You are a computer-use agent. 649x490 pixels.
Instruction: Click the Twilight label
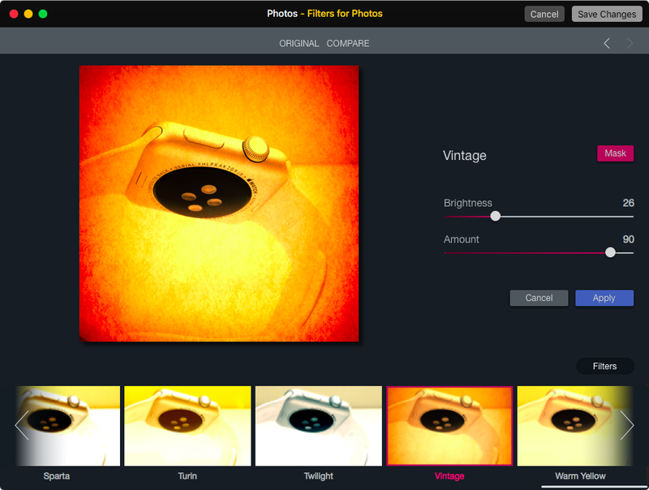click(318, 476)
